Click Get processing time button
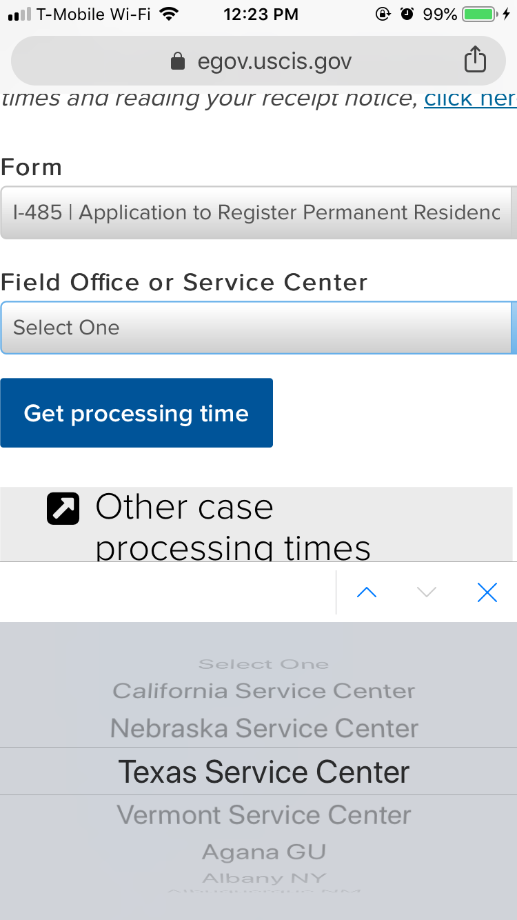Image resolution: width=517 pixels, height=920 pixels. (136, 413)
